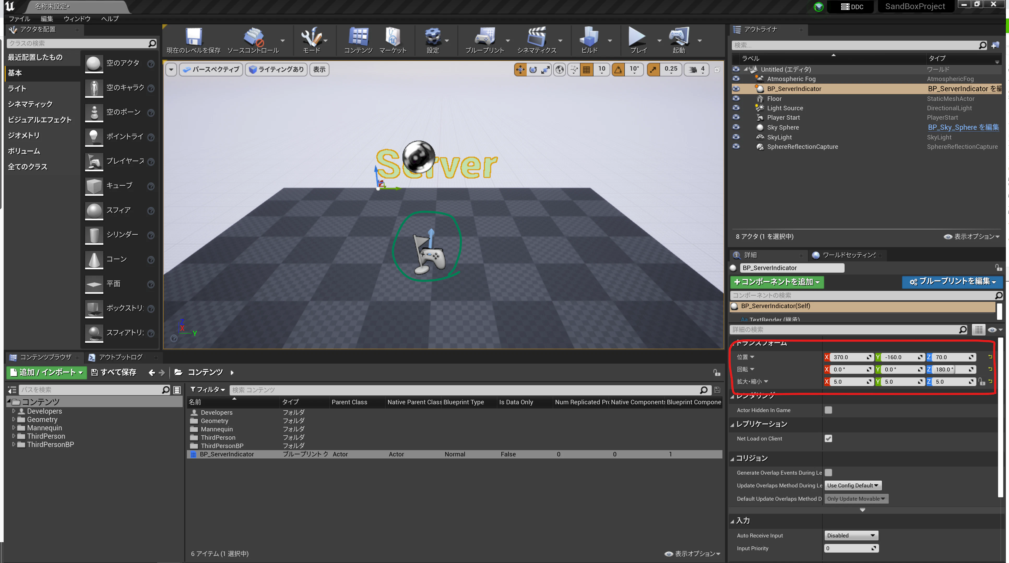This screenshot has height=563, width=1009.
Task: Switch to the アウトプットログ tab
Action: point(120,357)
